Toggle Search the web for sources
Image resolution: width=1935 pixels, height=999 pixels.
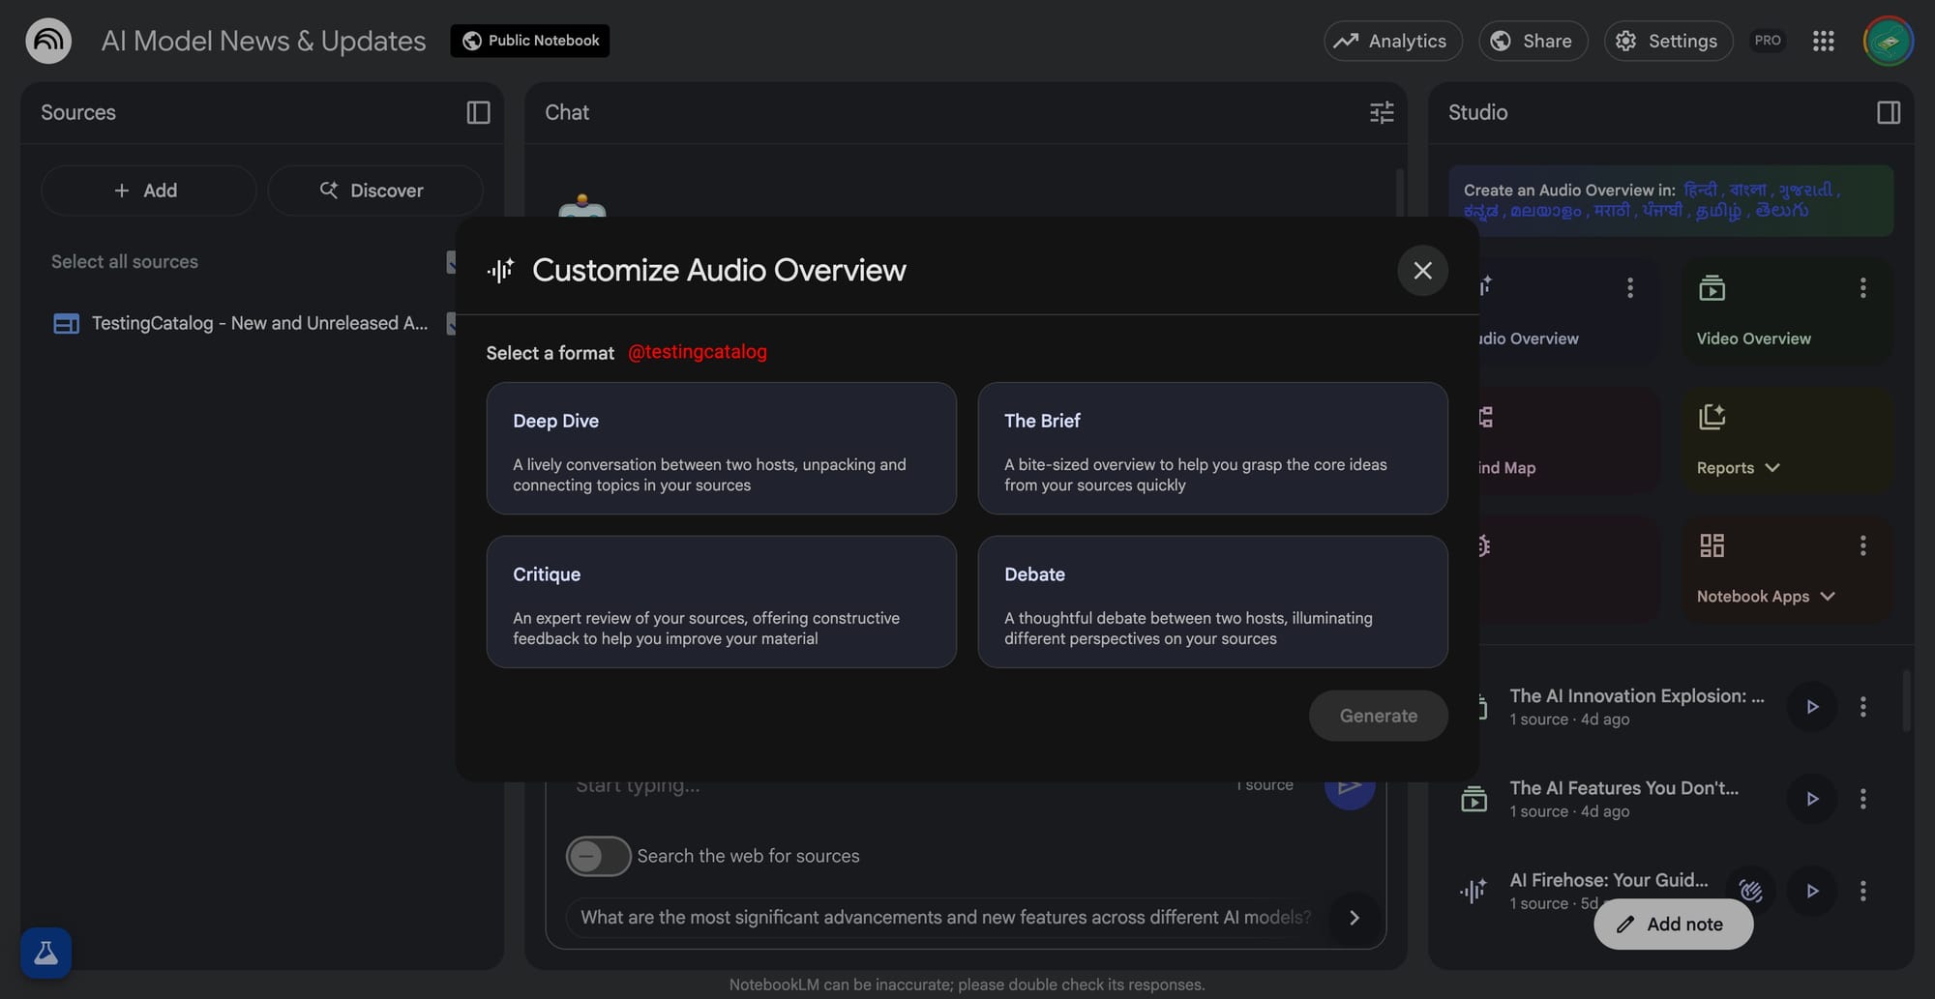coord(598,856)
